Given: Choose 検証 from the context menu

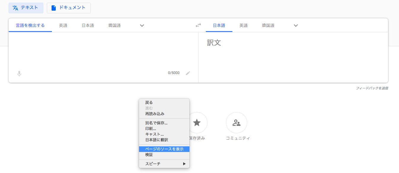Looking at the screenshot, I should coord(149,155).
